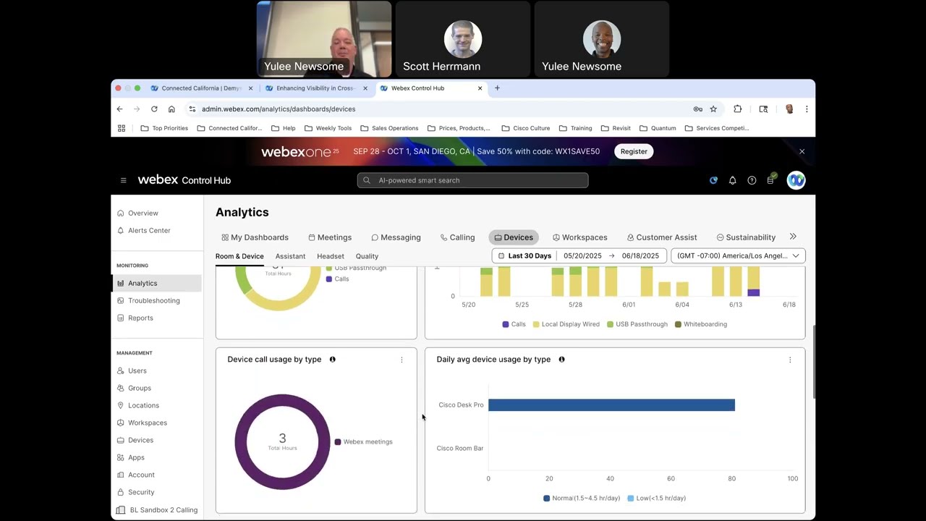Open the user profile avatar
This screenshot has width=926, height=521.
796,180
